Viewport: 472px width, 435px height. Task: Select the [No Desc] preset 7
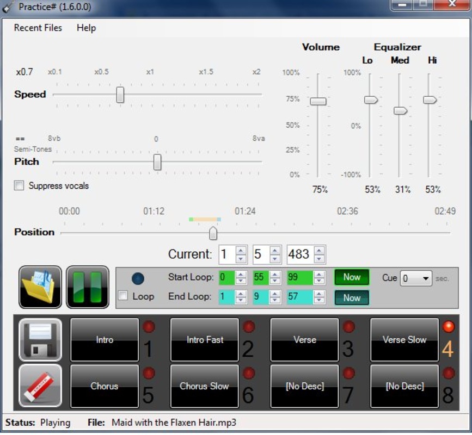coord(305,386)
